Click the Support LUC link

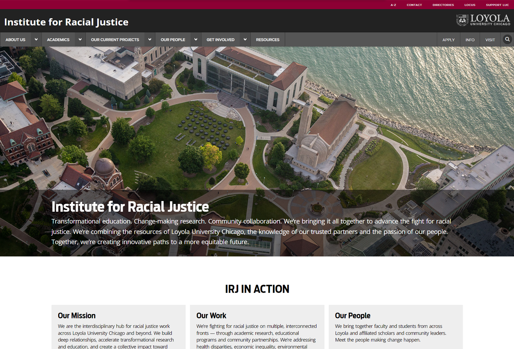point(497,5)
